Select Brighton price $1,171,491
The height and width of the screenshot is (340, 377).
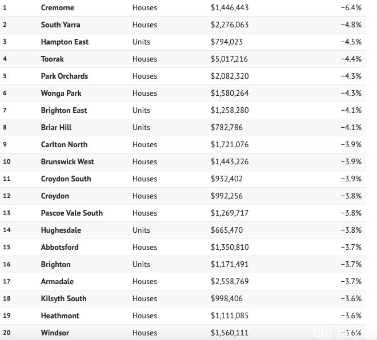(230, 264)
